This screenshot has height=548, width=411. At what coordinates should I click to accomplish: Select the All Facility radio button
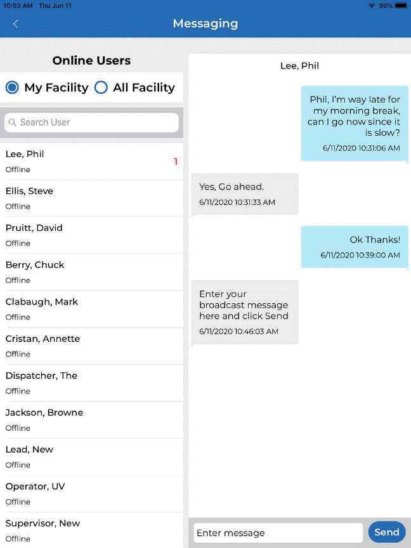pyautogui.click(x=101, y=88)
